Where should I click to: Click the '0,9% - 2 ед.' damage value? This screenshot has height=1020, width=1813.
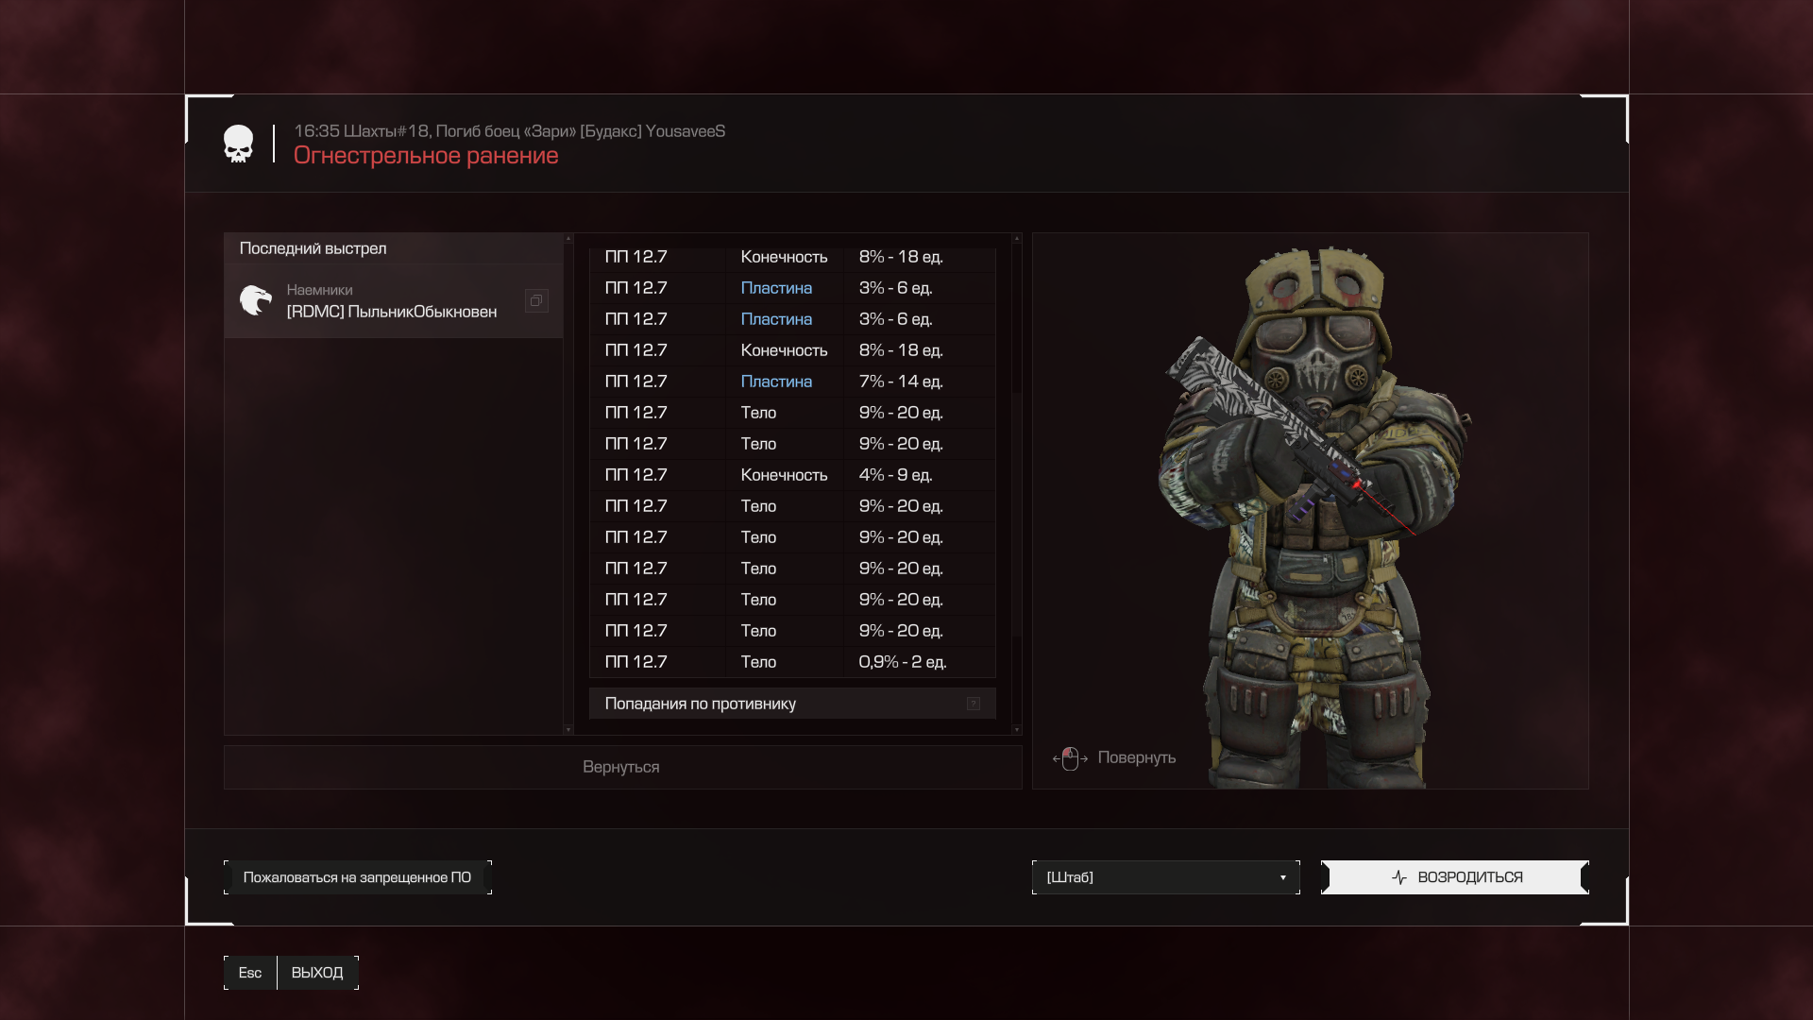click(903, 662)
